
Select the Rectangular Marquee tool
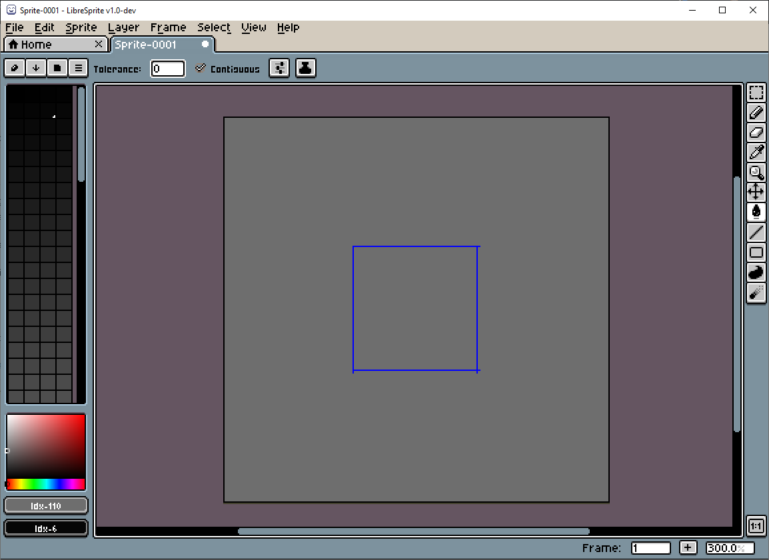(x=756, y=92)
